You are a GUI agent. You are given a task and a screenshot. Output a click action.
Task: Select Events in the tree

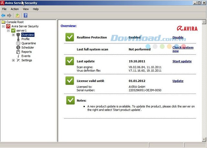click(x=26, y=56)
